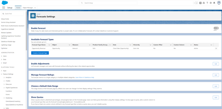Open Quip (Salesforce Anywhere) in sidebar

click(x=14, y=105)
